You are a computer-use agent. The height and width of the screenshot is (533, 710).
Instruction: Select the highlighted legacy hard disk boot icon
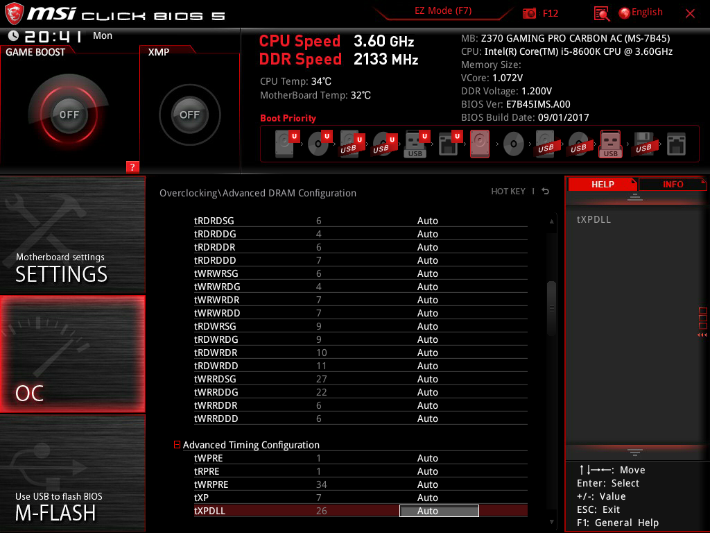click(x=480, y=144)
